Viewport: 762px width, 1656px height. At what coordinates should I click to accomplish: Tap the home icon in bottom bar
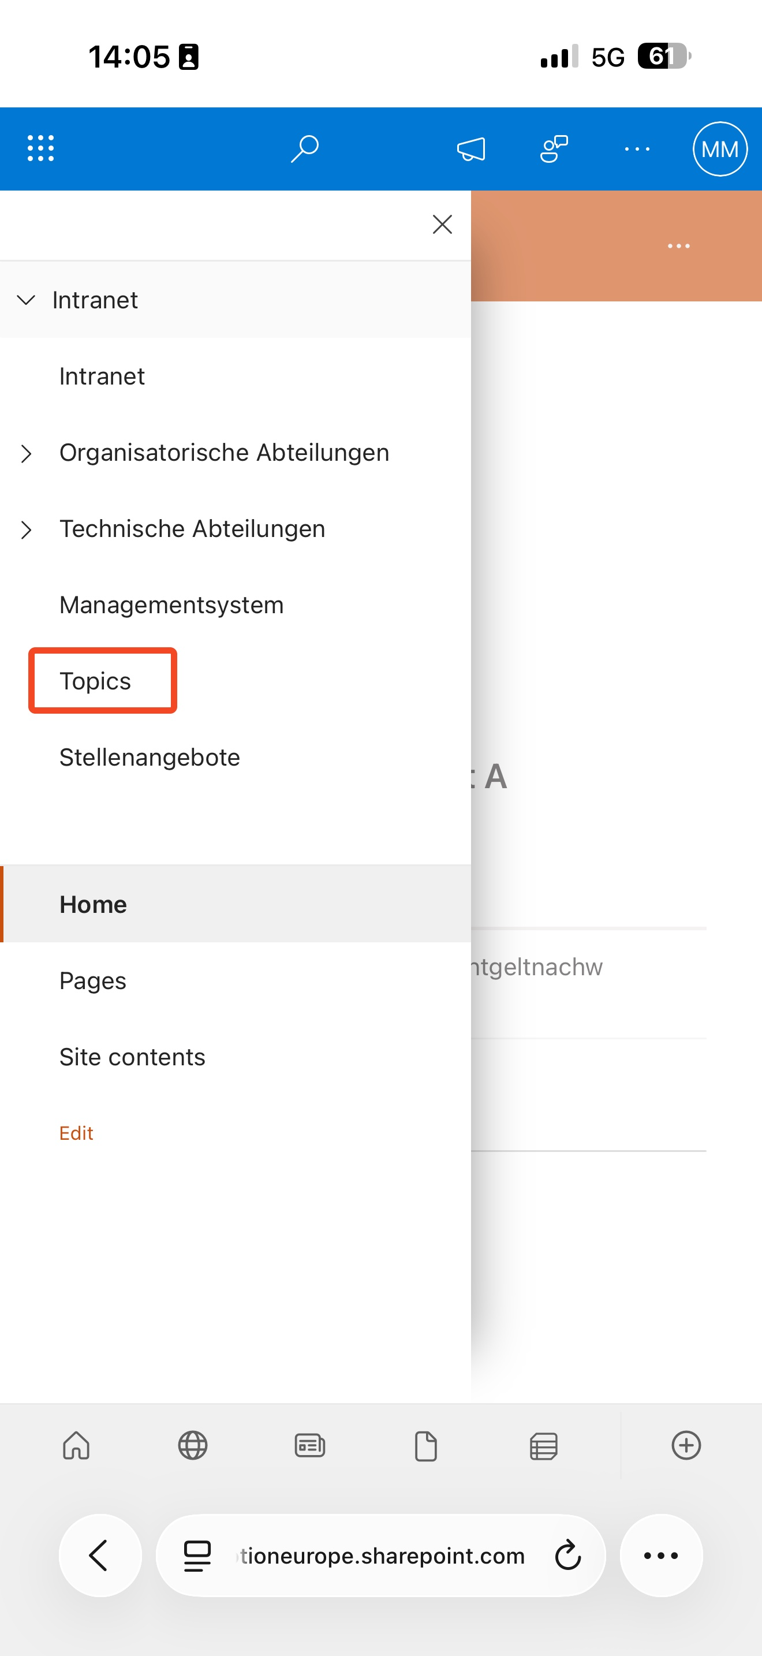coord(76,1446)
